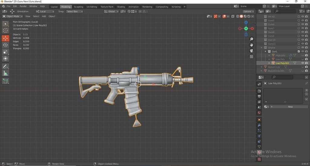Open the viewport Options button

click(x=248, y=12)
